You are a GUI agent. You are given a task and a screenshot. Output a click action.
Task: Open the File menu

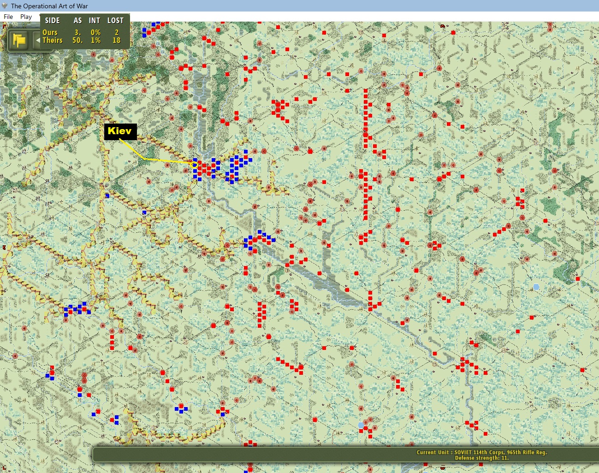(8, 17)
